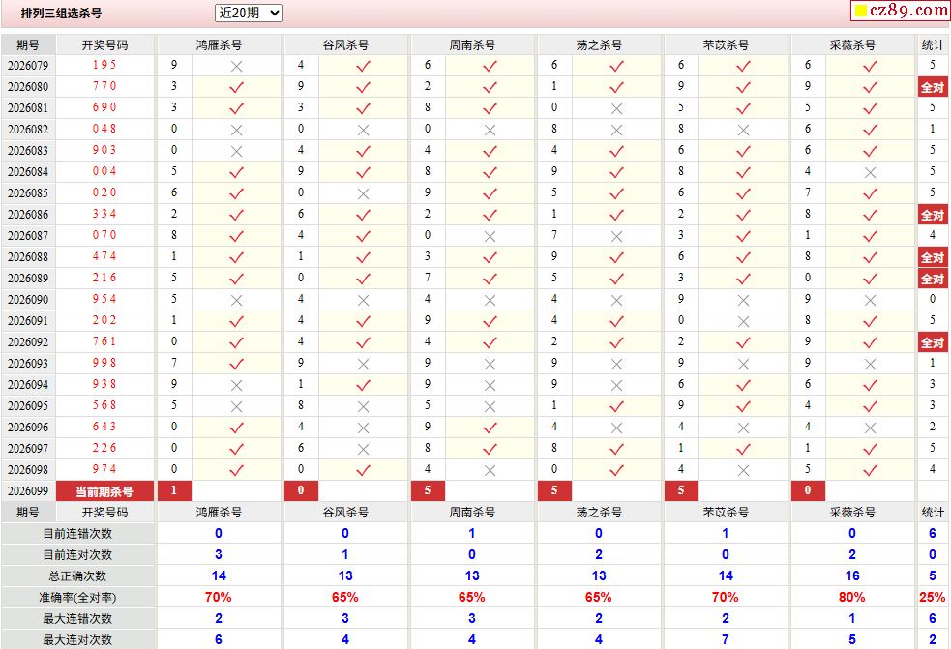Click the 25% all-correct rate value
Image resolution: width=951 pixels, height=649 pixels.
pos(933,598)
